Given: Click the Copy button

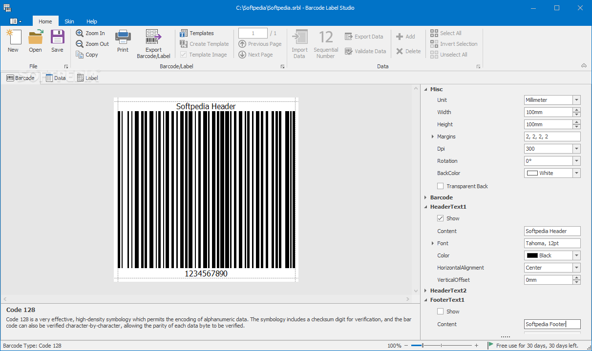Looking at the screenshot, I should click(90, 54).
